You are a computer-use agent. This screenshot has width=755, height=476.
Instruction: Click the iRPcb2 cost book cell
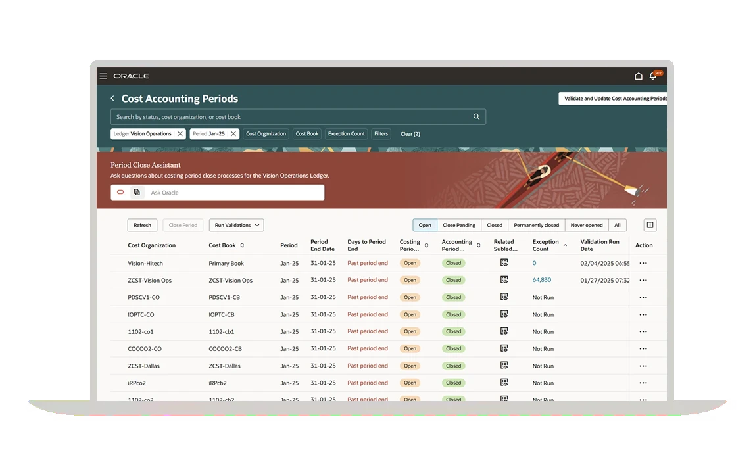coord(218,383)
